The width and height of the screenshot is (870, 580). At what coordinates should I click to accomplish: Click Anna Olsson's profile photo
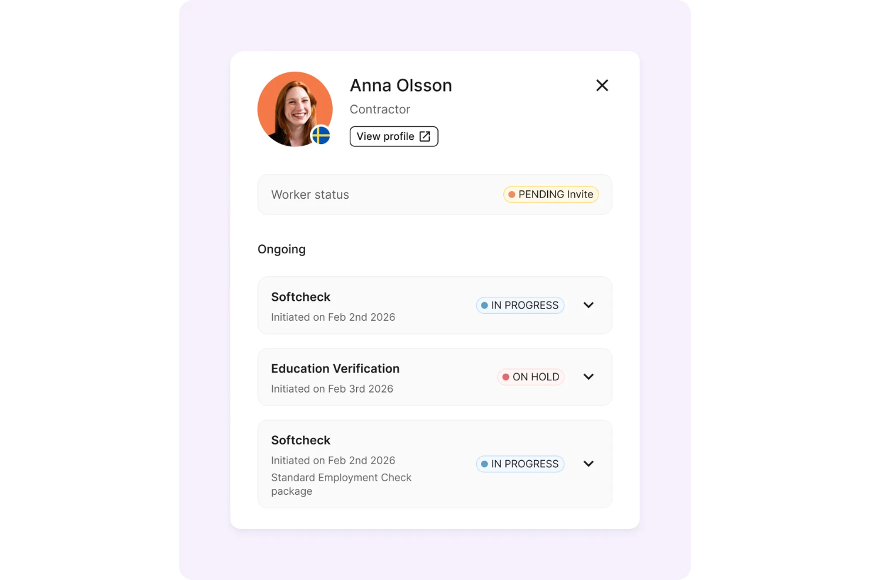pos(295,109)
